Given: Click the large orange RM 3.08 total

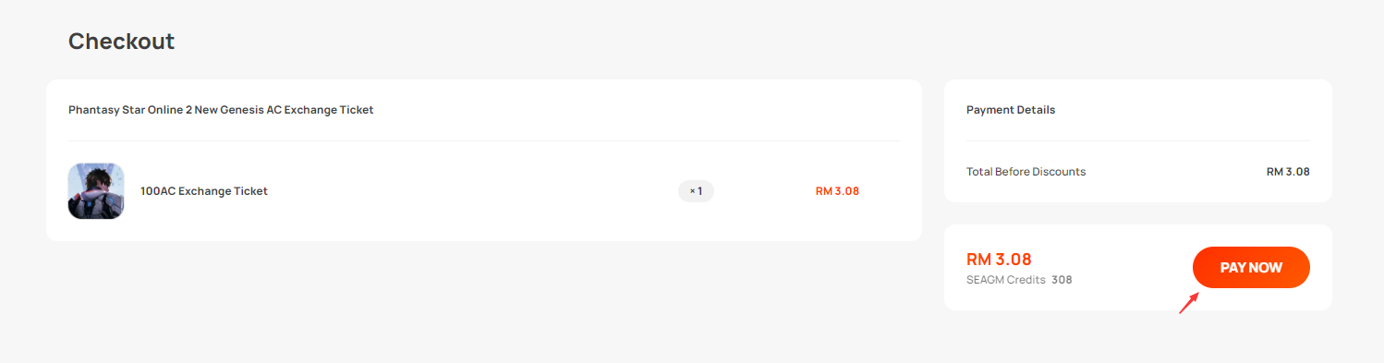Looking at the screenshot, I should [x=999, y=260].
